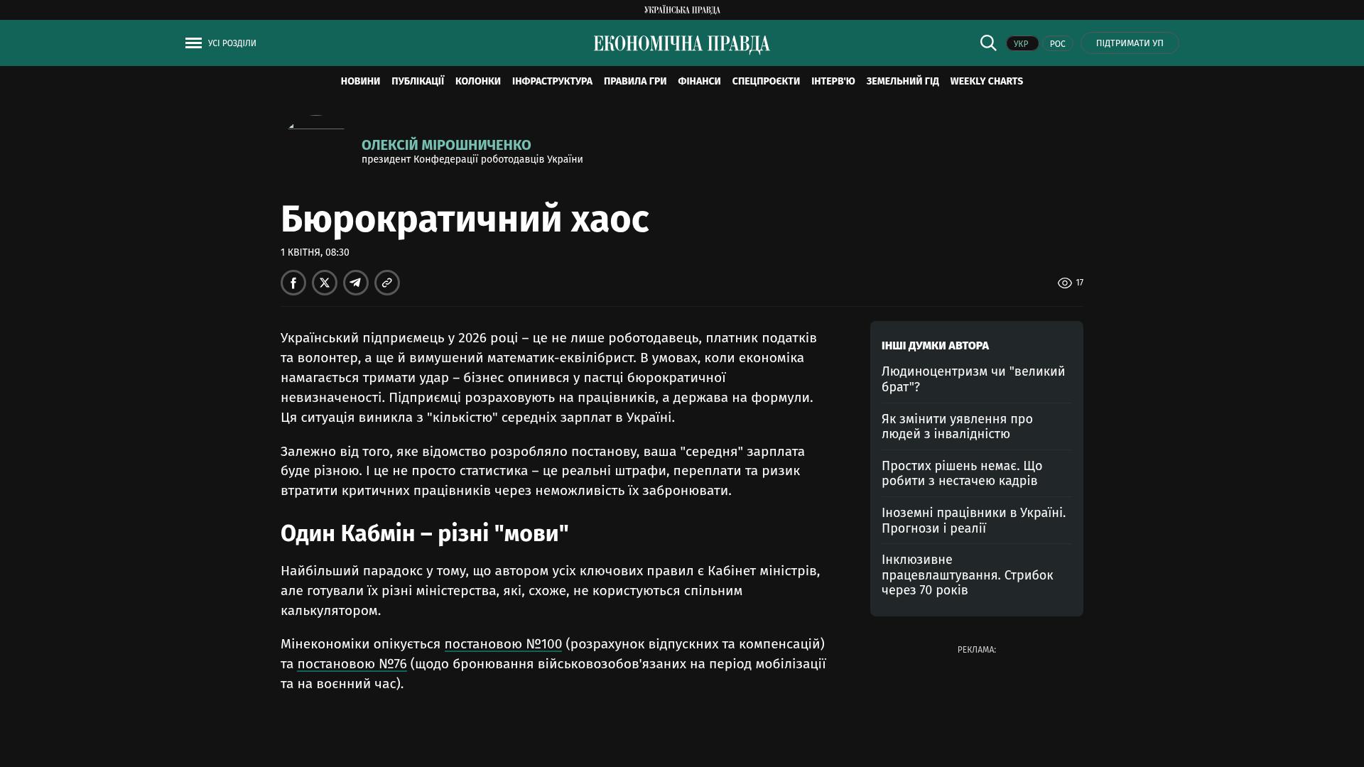This screenshot has width=1364, height=767.
Task: Click the Українська правда top banner
Action: pyautogui.click(x=682, y=10)
